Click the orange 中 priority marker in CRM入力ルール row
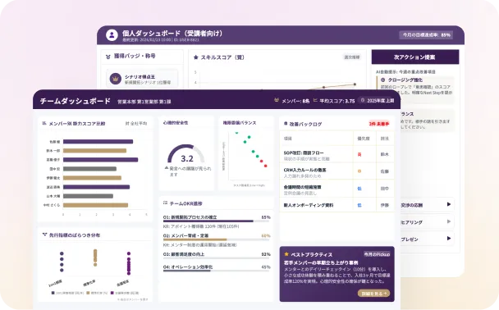 click(359, 171)
